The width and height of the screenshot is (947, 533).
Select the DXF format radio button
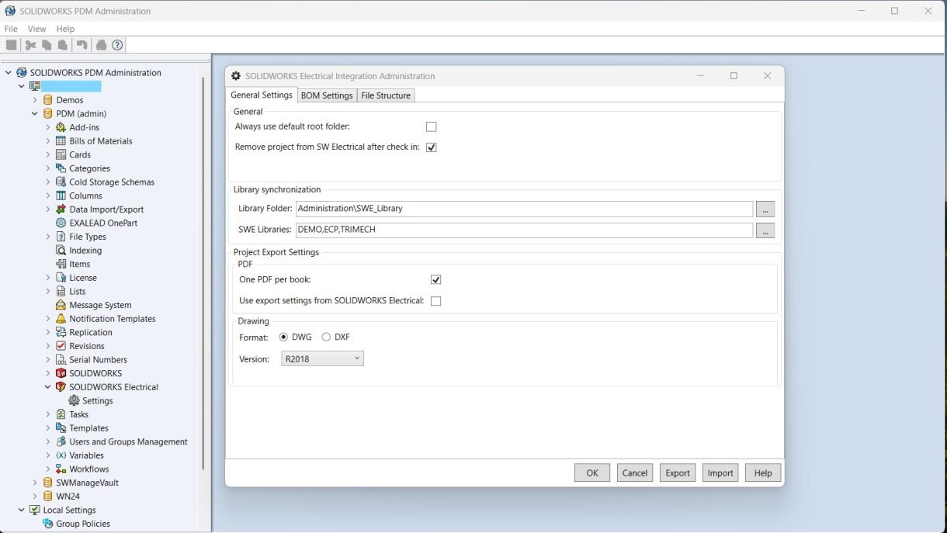(x=327, y=337)
